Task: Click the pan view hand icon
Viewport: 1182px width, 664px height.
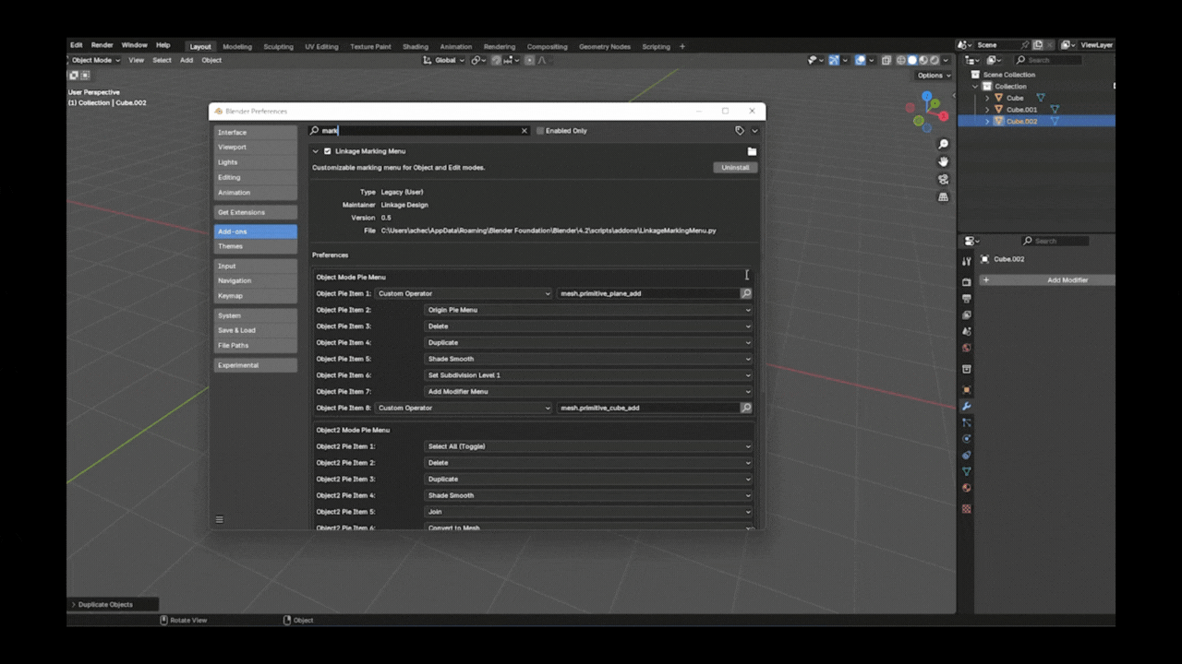Action: tap(943, 162)
